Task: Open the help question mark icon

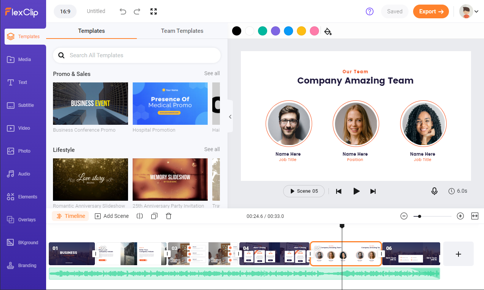Action: click(369, 11)
